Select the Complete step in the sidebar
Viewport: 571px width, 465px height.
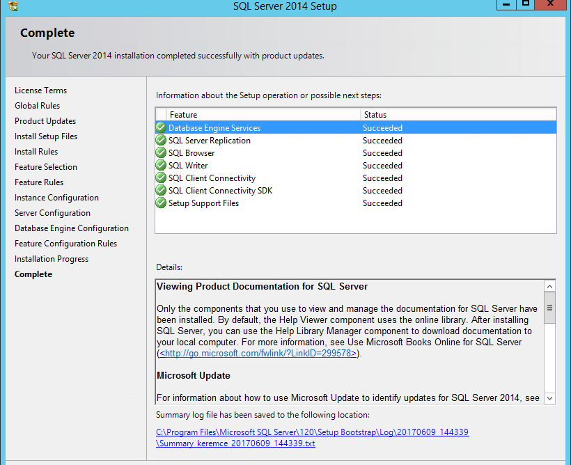(x=33, y=274)
